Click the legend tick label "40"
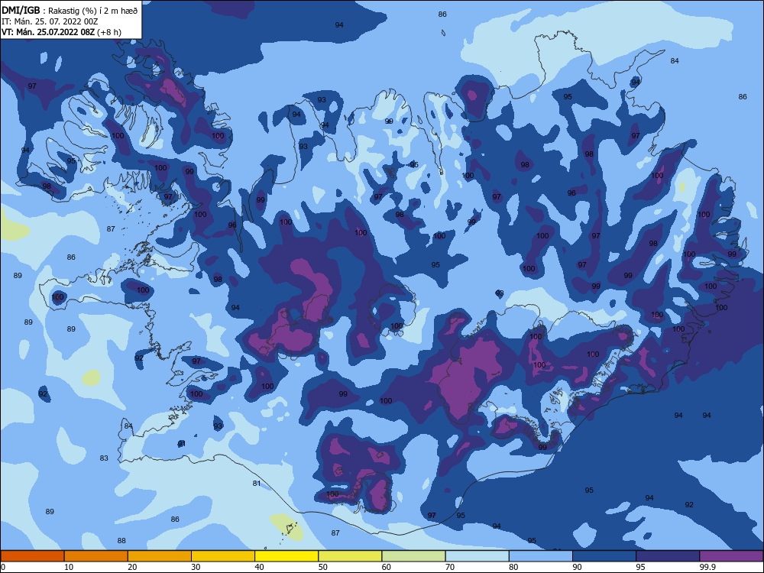The height and width of the screenshot is (573, 764). click(259, 567)
